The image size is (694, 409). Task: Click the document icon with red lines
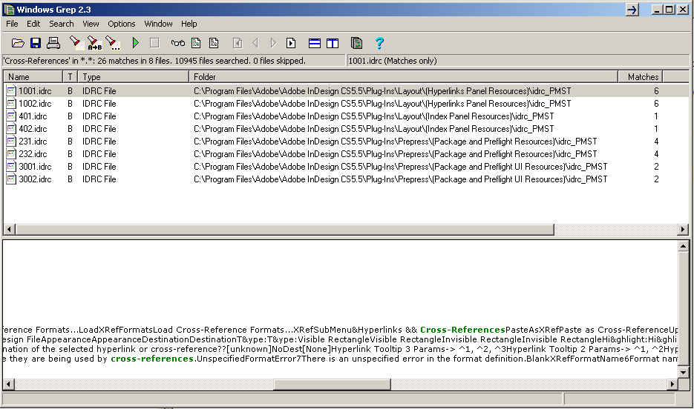click(x=196, y=43)
